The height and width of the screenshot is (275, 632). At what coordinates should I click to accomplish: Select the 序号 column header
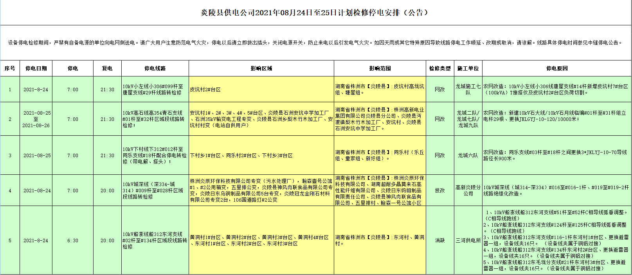[x=10, y=68]
